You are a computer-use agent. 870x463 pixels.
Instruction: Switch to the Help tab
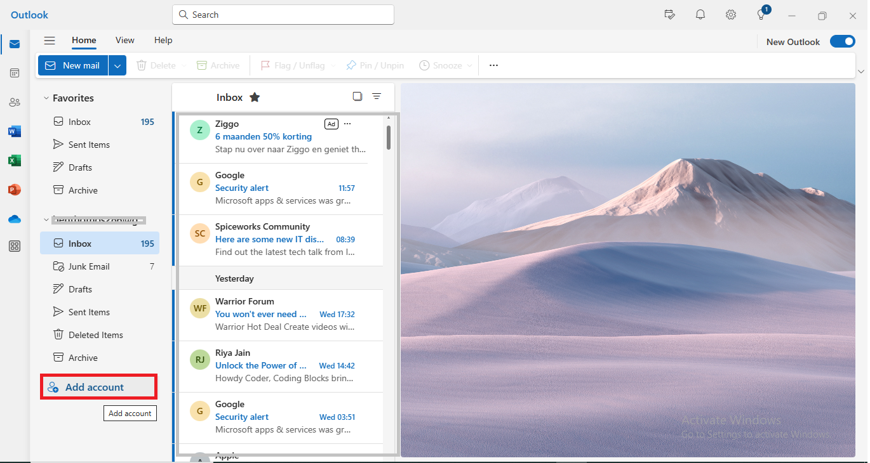[163, 40]
